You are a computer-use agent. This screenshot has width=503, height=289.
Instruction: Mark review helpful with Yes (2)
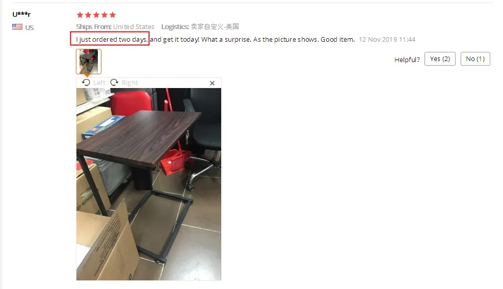coord(440,59)
